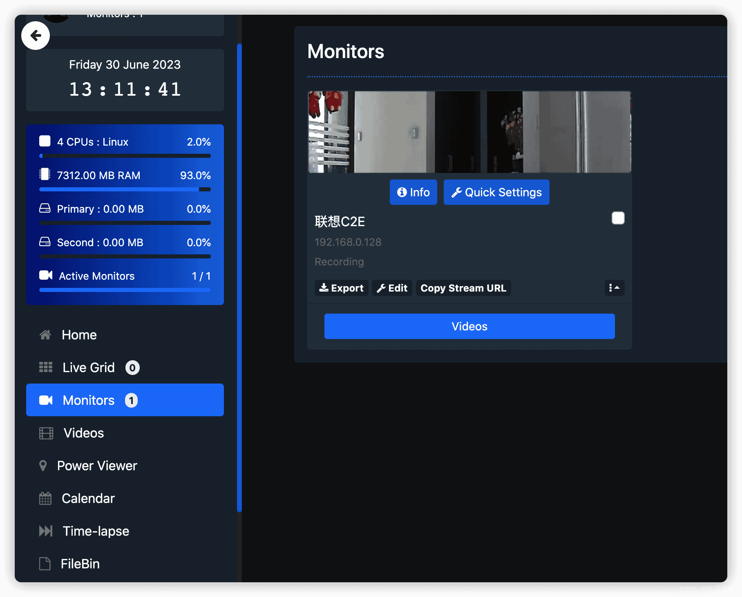This screenshot has height=597, width=742.
Task: Click the FileBin document icon
Action: point(45,564)
